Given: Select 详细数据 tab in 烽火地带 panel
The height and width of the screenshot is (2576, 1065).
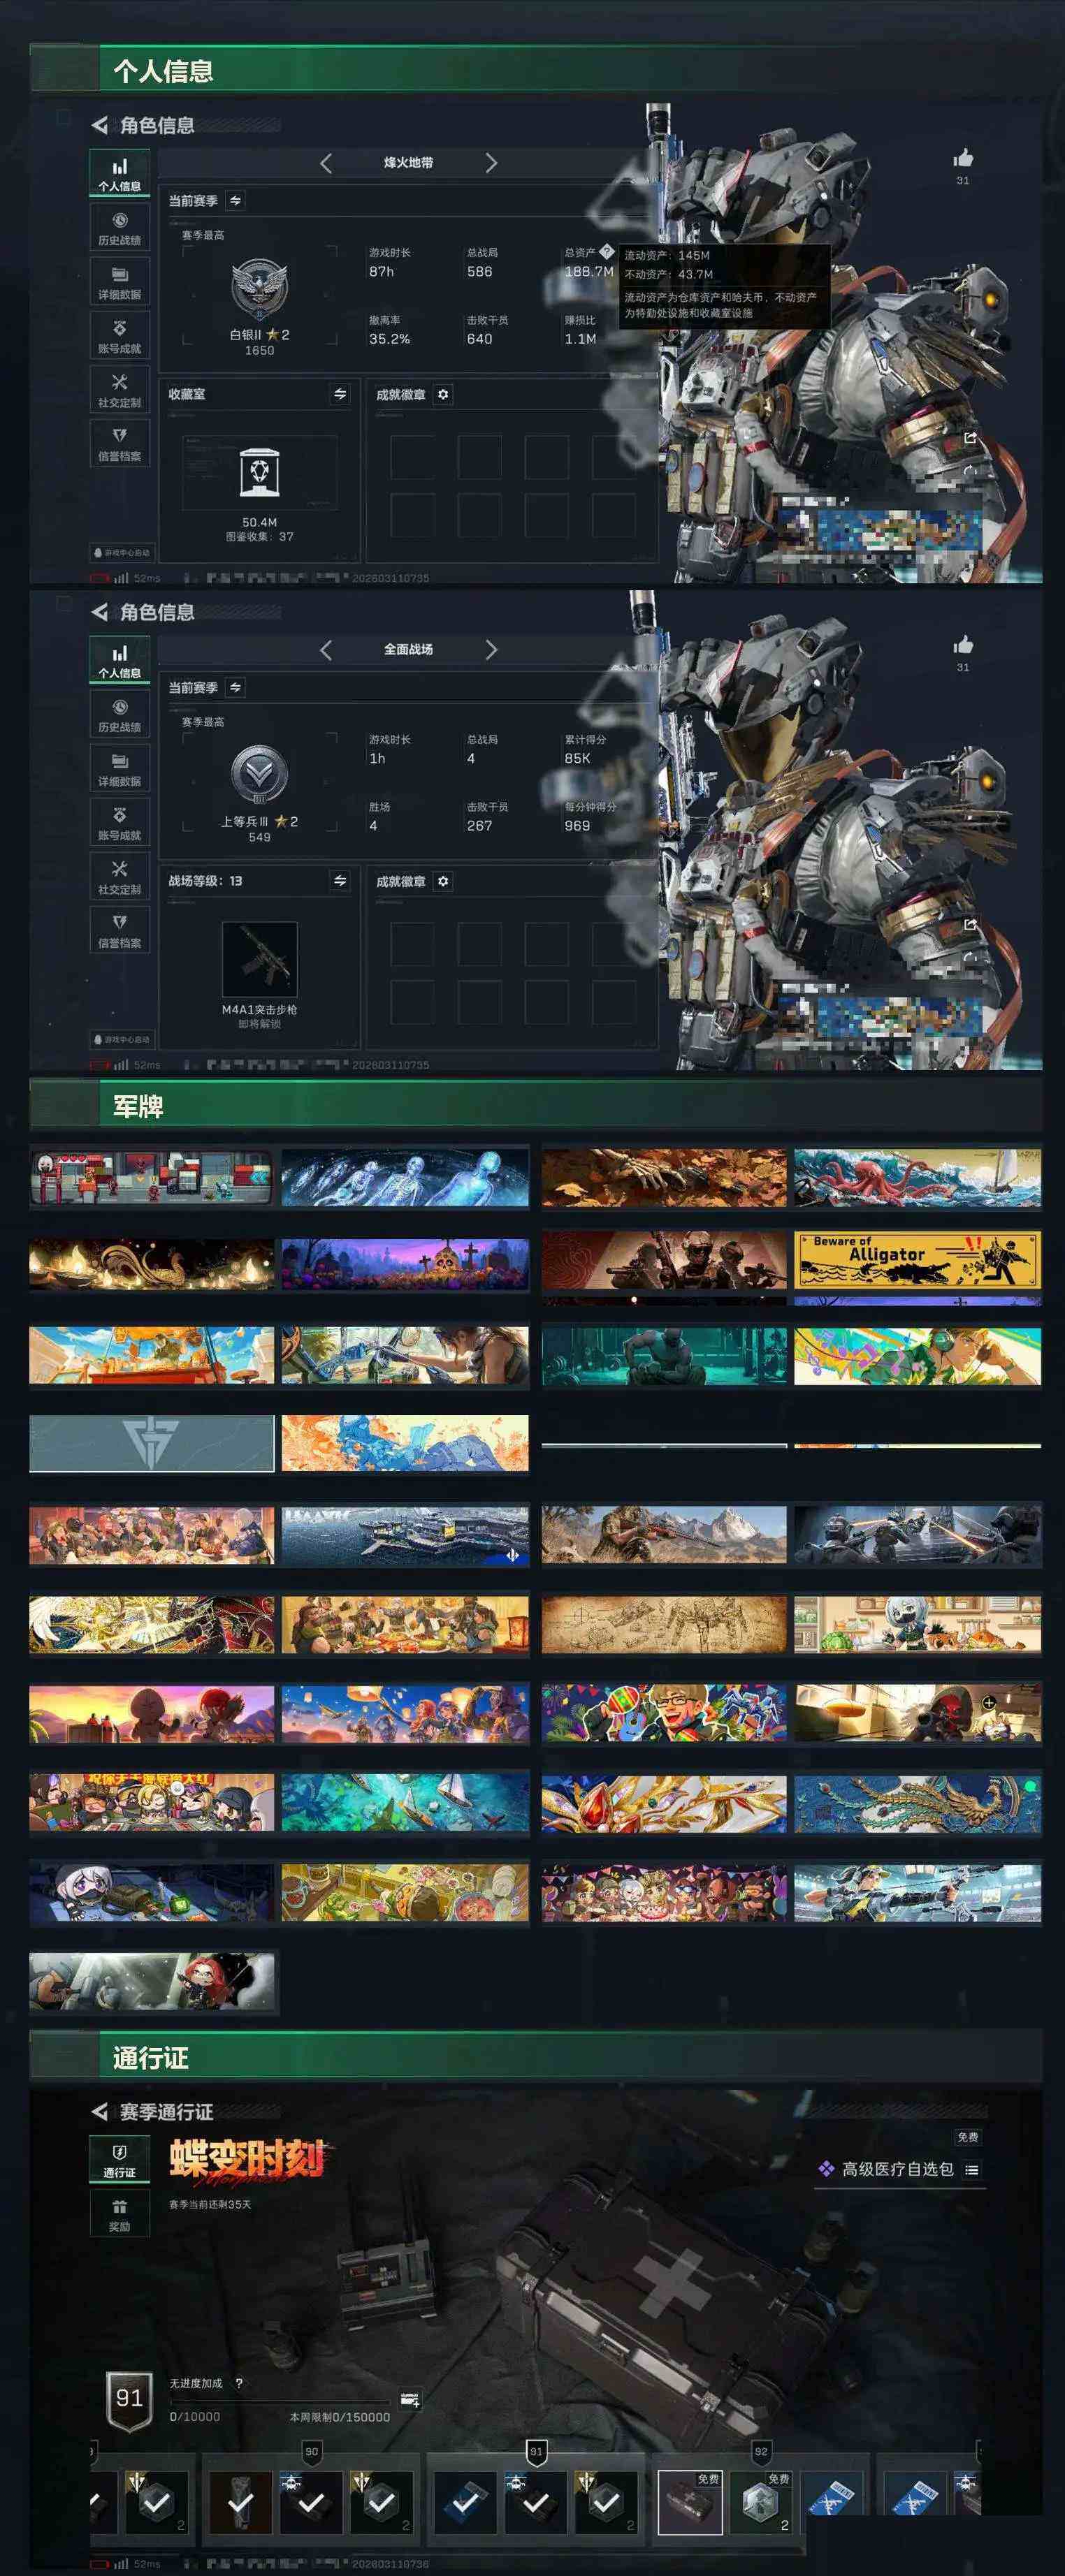Looking at the screenshot, I should point(119,282).
